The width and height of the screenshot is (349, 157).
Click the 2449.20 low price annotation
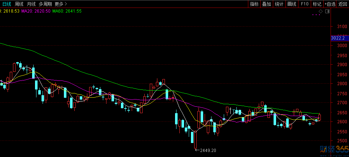point(208,151)
